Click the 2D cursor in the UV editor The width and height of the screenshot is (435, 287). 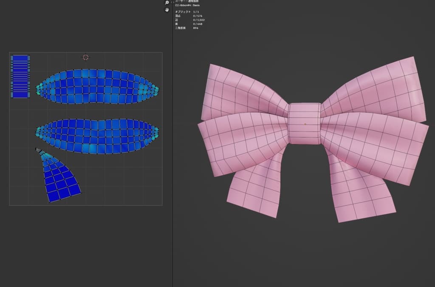point(86,57)
